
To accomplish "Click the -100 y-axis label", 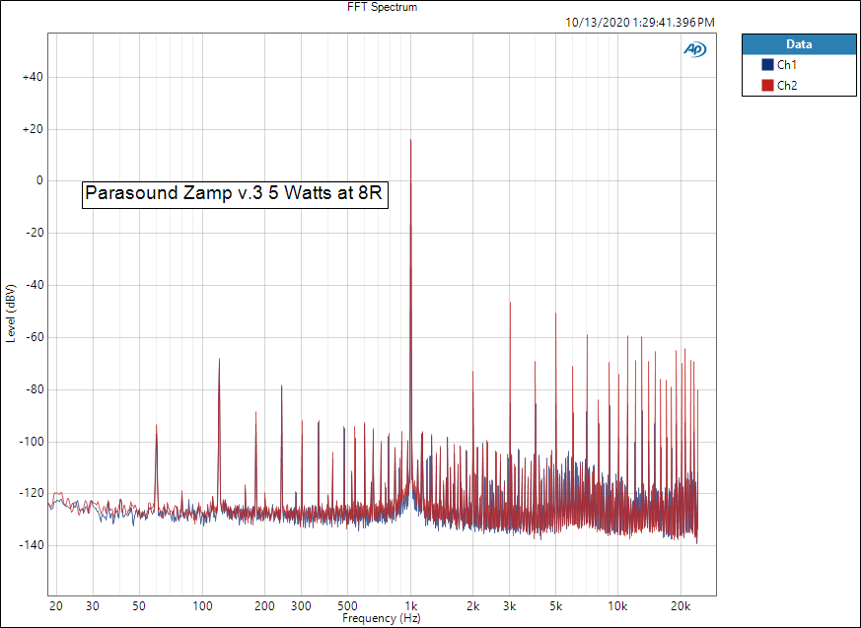I will [31, 442].
